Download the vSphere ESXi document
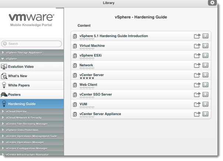The image size is (223, 161). point(205,55)
